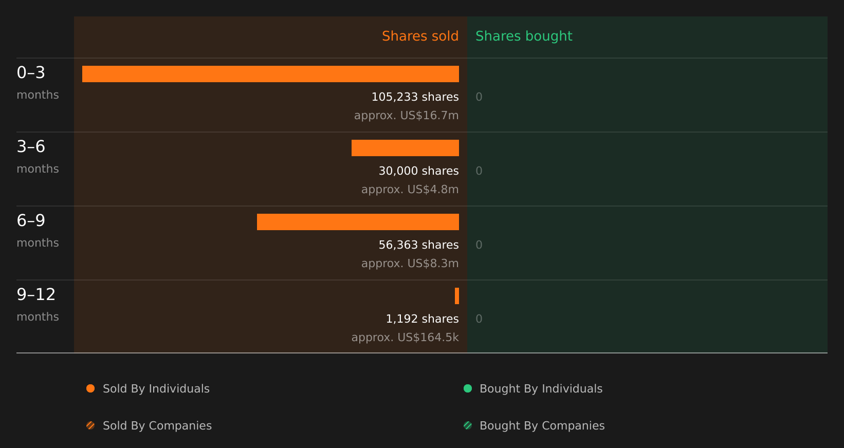Click the '56,363 shares' value
The width and height of the screenshot is (844, 448).
[418, 245]
